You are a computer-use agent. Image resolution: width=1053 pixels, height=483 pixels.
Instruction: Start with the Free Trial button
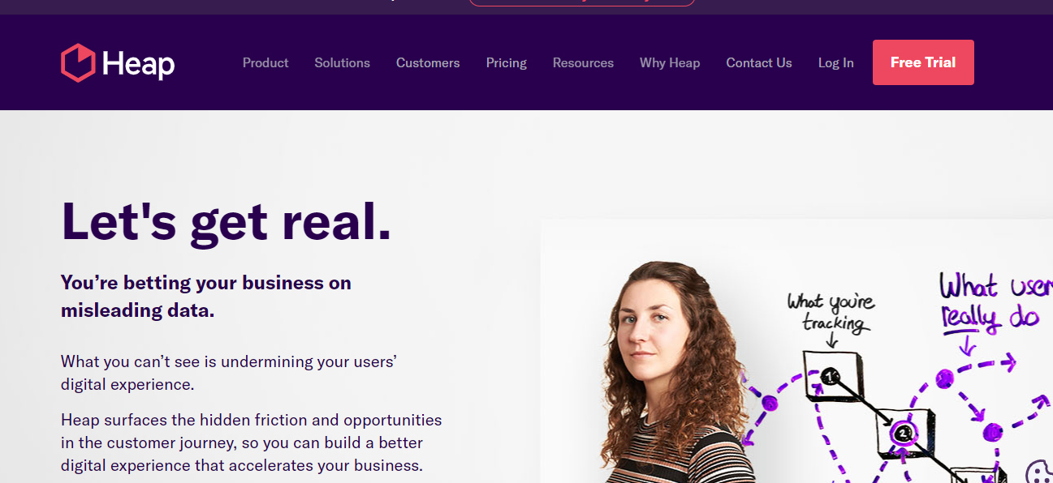click(923, 62)
